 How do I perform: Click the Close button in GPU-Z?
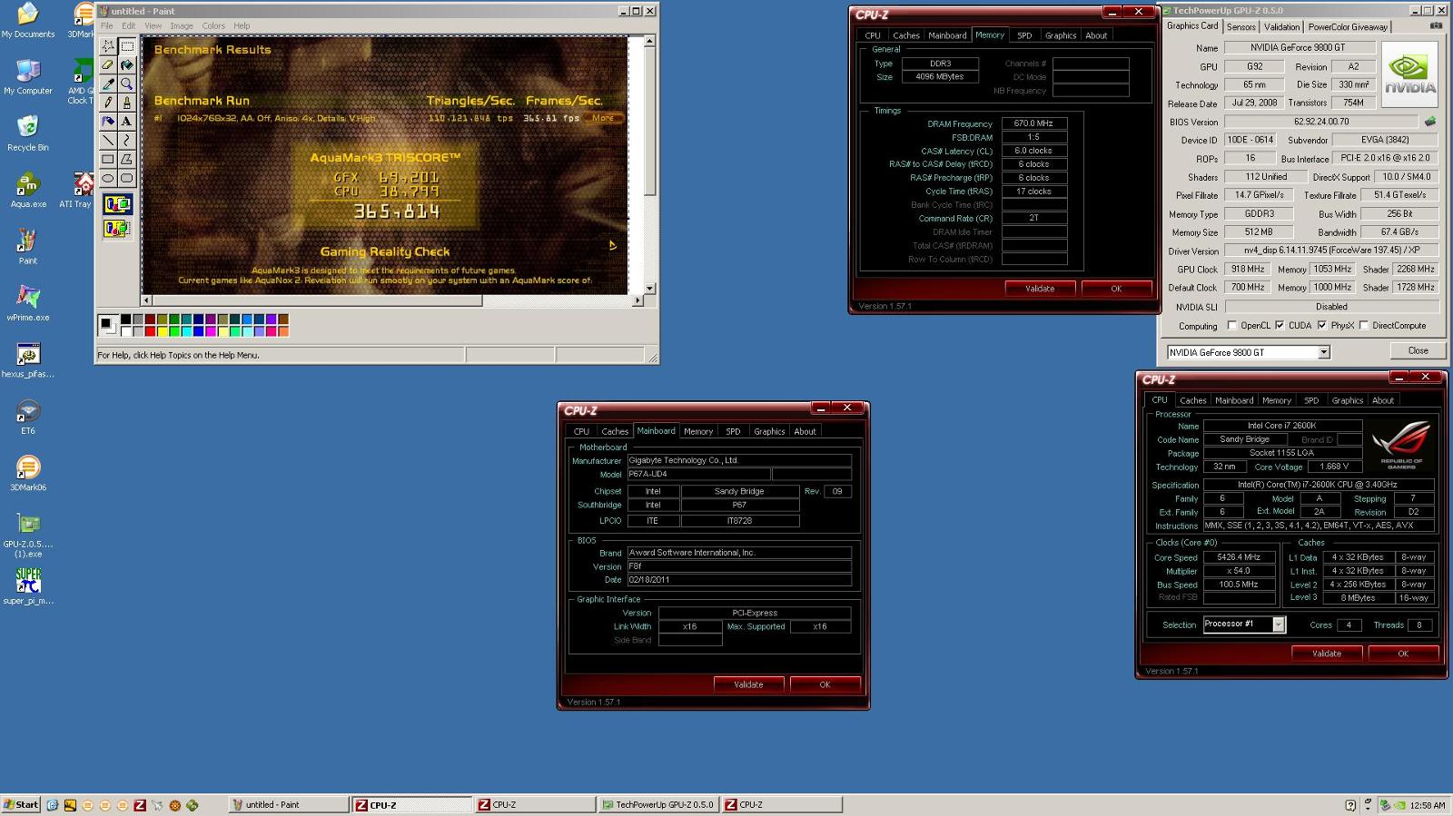click(x=1418, y=350)
